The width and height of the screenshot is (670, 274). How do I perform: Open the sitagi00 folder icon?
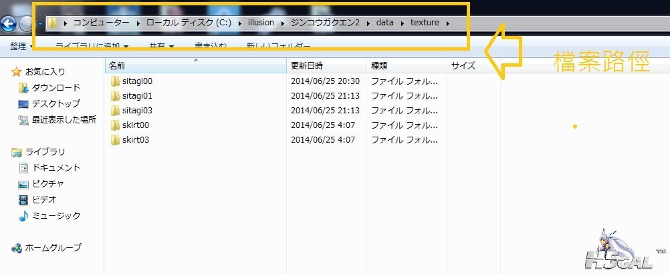point(115,81)
